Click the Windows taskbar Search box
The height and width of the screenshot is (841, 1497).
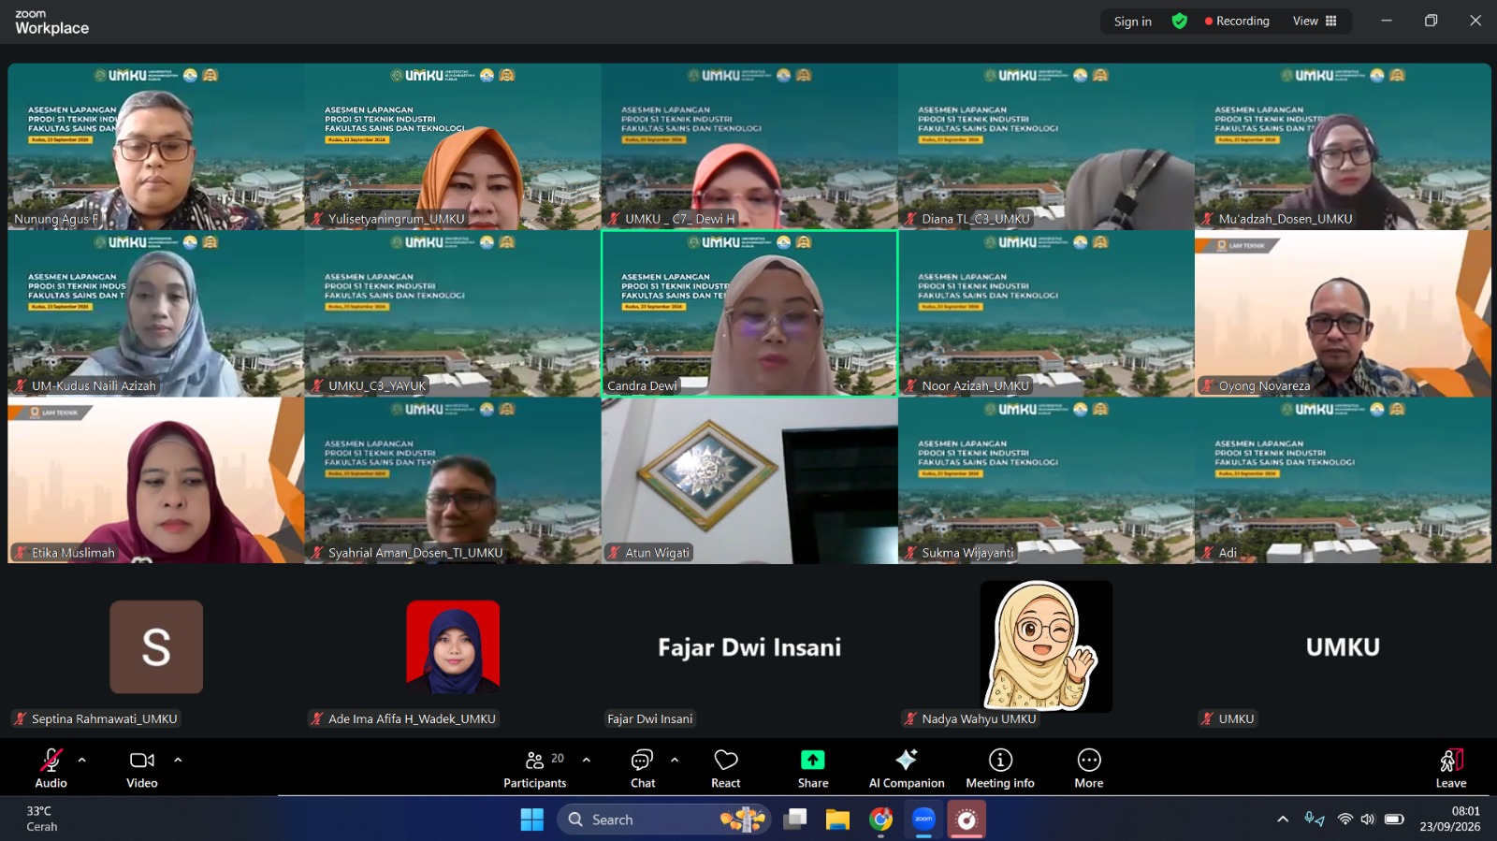[x=664, y=819]
